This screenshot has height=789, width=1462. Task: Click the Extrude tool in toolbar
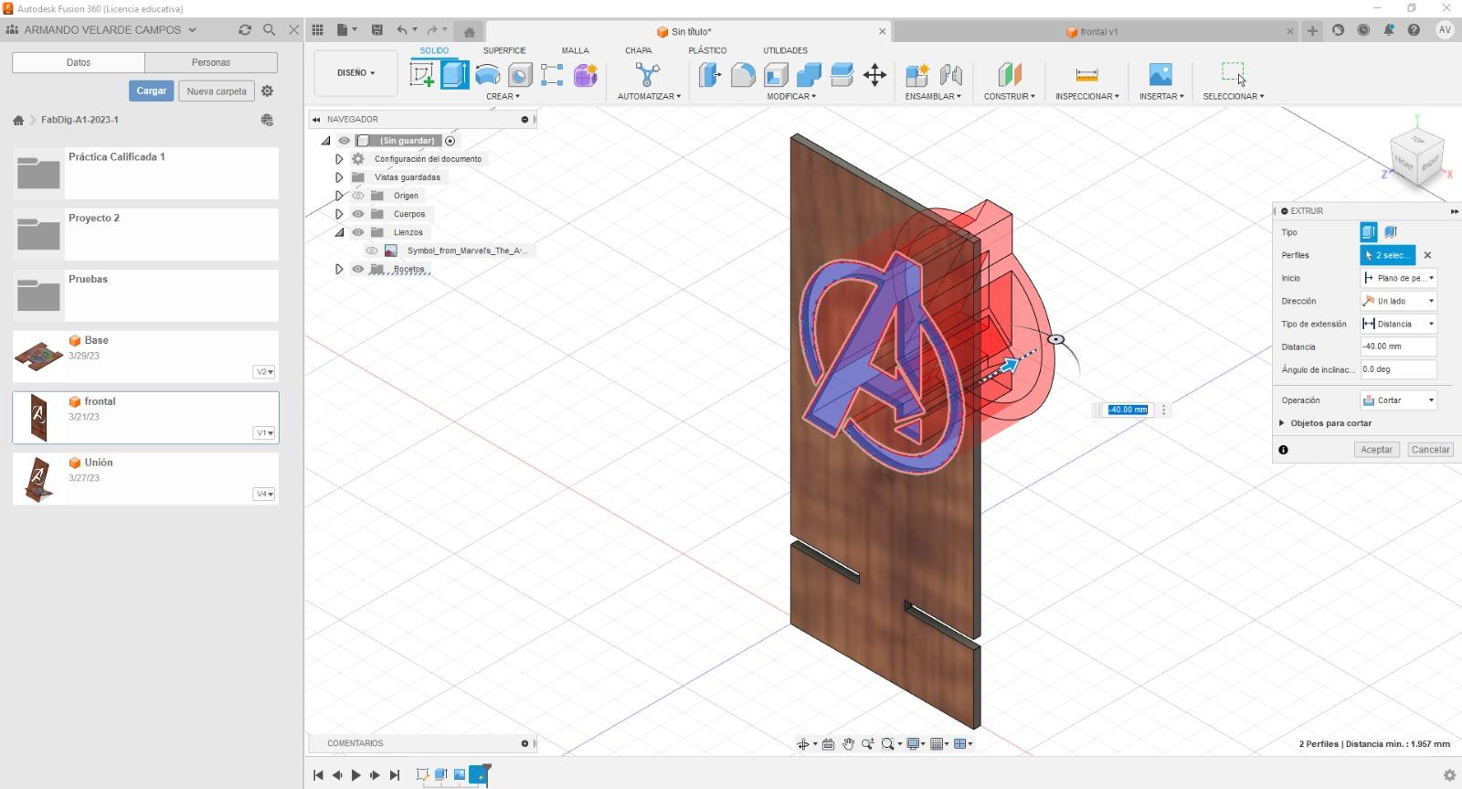(454, 75)
